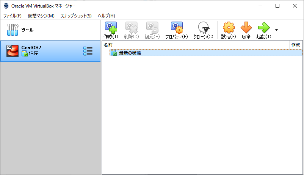Select the CentOS7 virtual machine
The height and width of the screenshot is (175, 304).
[x=50, y=51]
